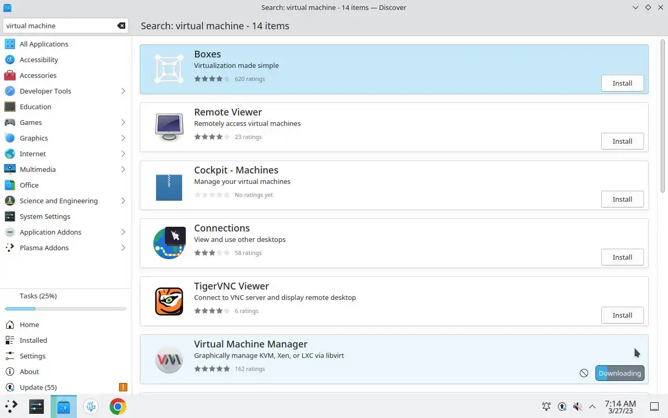This screenshot has width=668, height=418.
Task: Click the TigerVNC Viewer tiger icon
Action: [169, 301]
